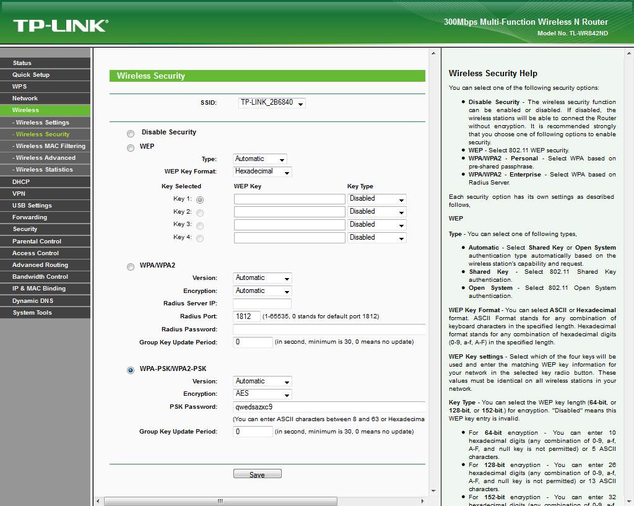Select the Wireless sidebar menu
This screenshot has height=506, width=634.
(45, 110)
